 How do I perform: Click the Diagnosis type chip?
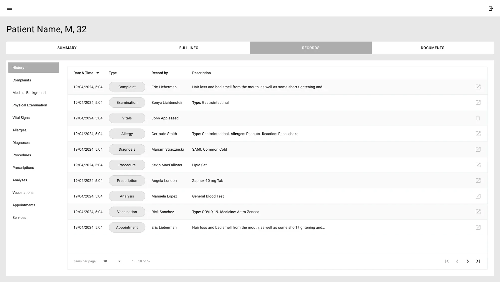[127, 149]
